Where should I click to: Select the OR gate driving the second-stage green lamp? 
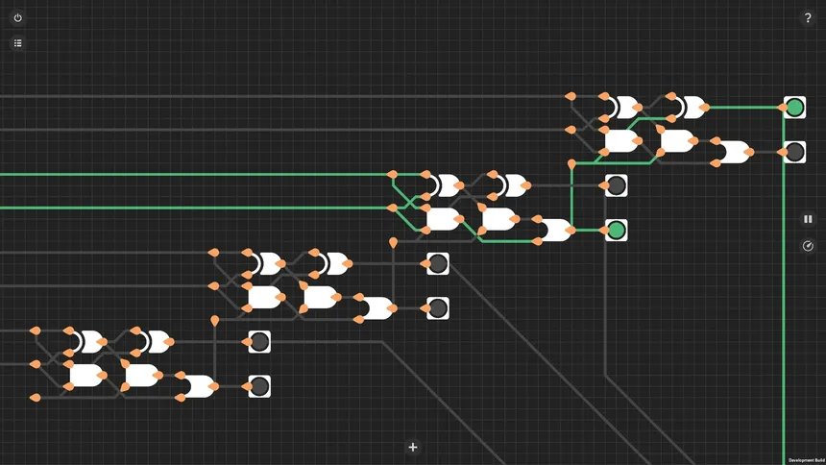point(556,231)
